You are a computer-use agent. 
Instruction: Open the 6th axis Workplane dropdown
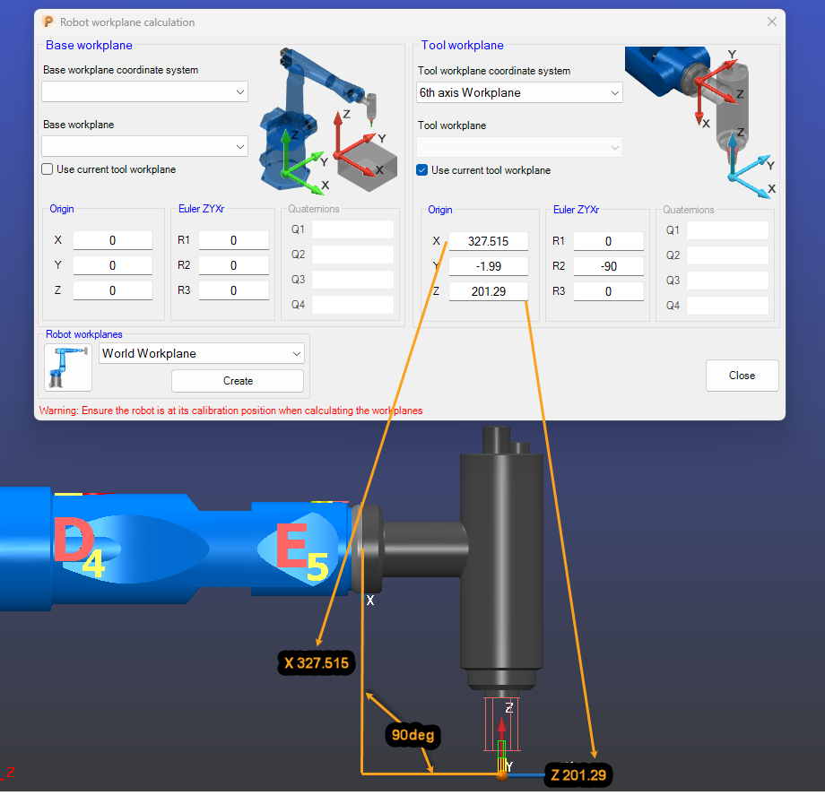pos(519,92)
